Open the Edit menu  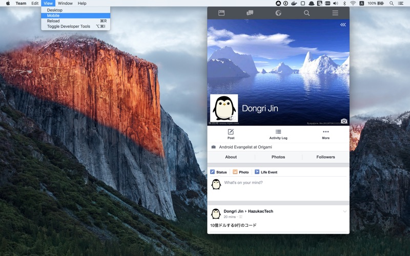[35, 3]
